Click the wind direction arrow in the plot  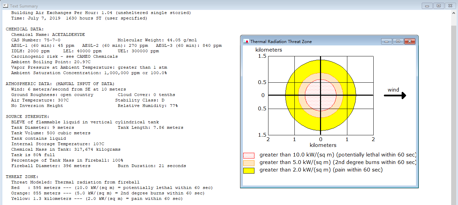[395, 96]
